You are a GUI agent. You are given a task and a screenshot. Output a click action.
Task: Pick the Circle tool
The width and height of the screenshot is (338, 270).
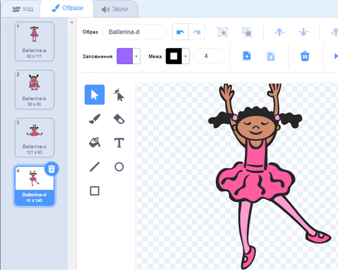pos(118,167)
